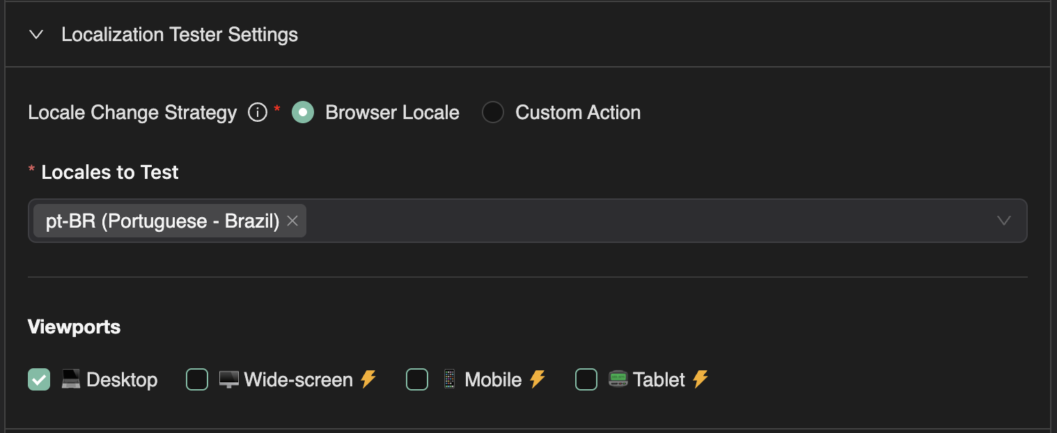The image size is (1057, 433).
Task: Select the Custom Action radio button
Action: tap(493, 112)
